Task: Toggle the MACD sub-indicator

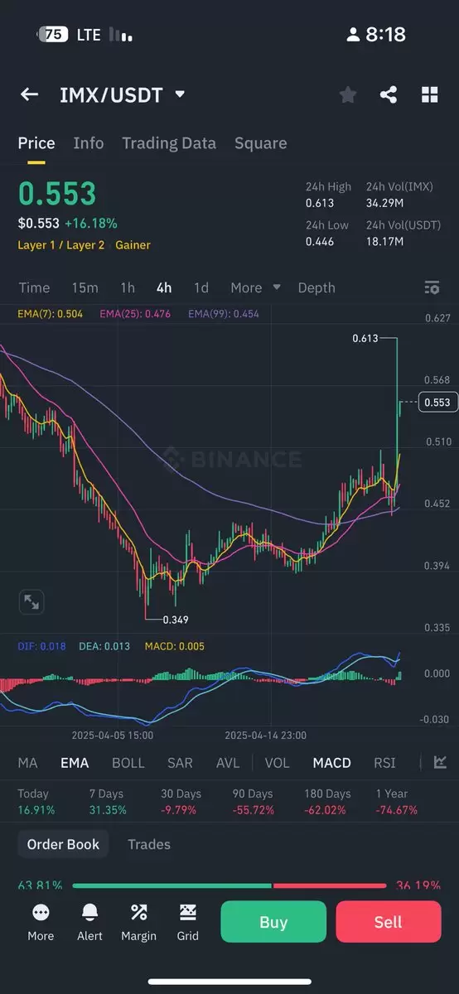Action: pos(332,763)
